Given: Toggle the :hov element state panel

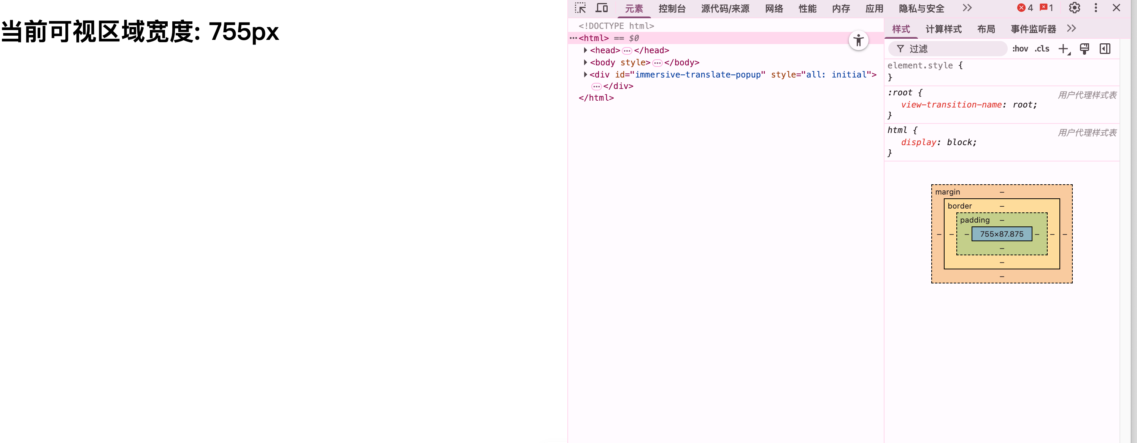Looking at the screenshot, I should tap(1020, 49).
